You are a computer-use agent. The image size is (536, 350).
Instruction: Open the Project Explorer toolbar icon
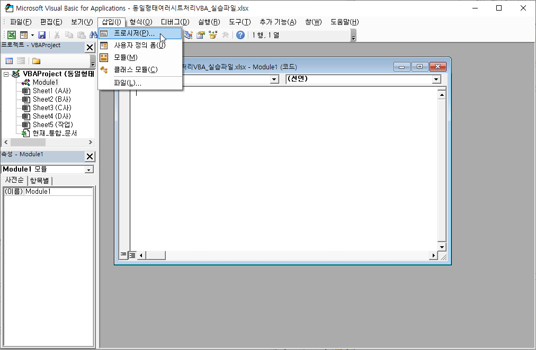coord(189,35)
